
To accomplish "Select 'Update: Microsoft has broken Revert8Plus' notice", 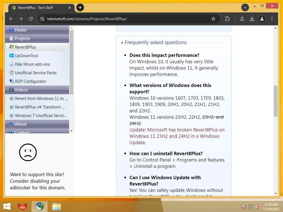I will click(x=177, y=136).
